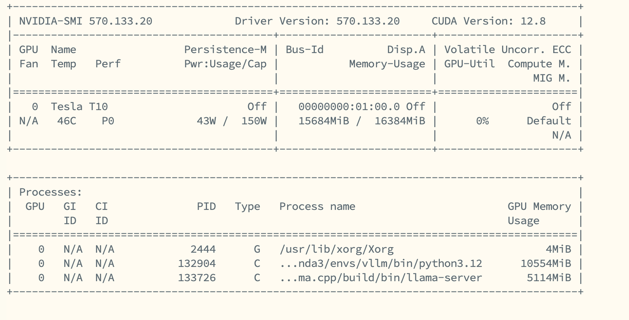
Task: Click the 'Processes:' section label
Action: tap(51, 192)
